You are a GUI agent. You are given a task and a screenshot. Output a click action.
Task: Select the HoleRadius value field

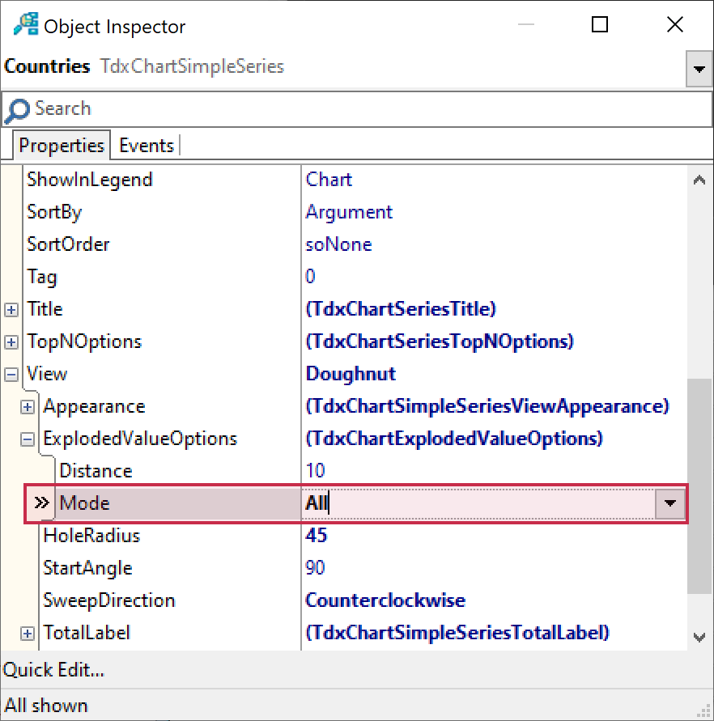[x=486, y=536]
